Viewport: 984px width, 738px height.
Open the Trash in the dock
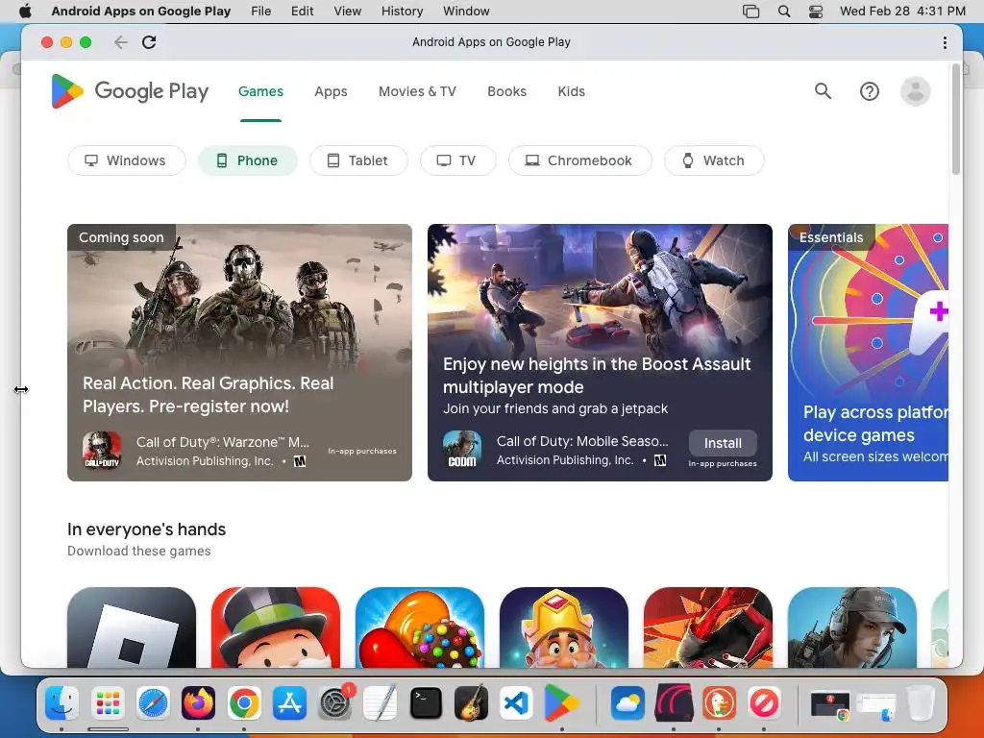click(921, 702)
